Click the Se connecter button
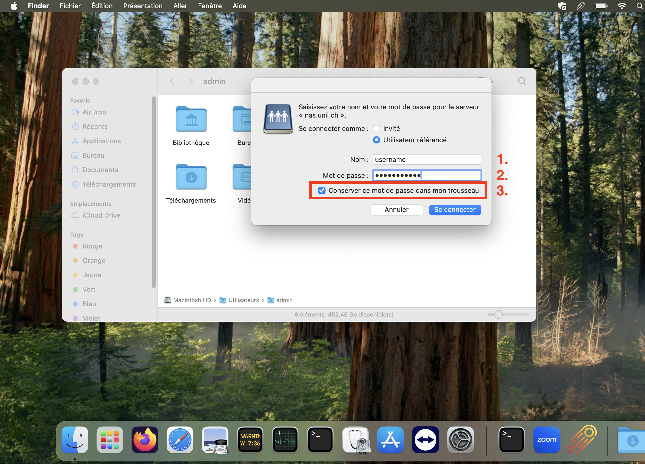The width and height of the screenshot is (645, 464). (x=454, y=210)
